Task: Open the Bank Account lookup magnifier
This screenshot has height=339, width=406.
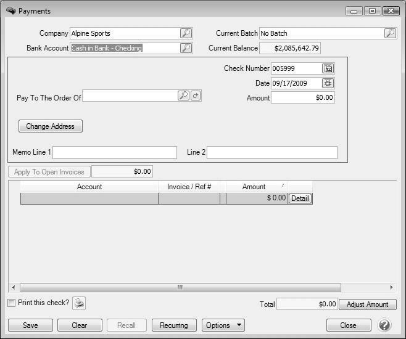Action: (186, 48)
